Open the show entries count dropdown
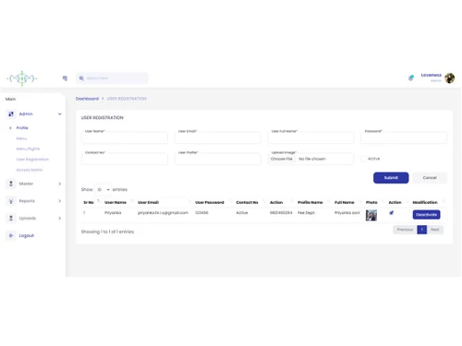The image size is (462, 346). [103, 190]
